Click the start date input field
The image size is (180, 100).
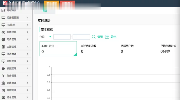point(62,37)
